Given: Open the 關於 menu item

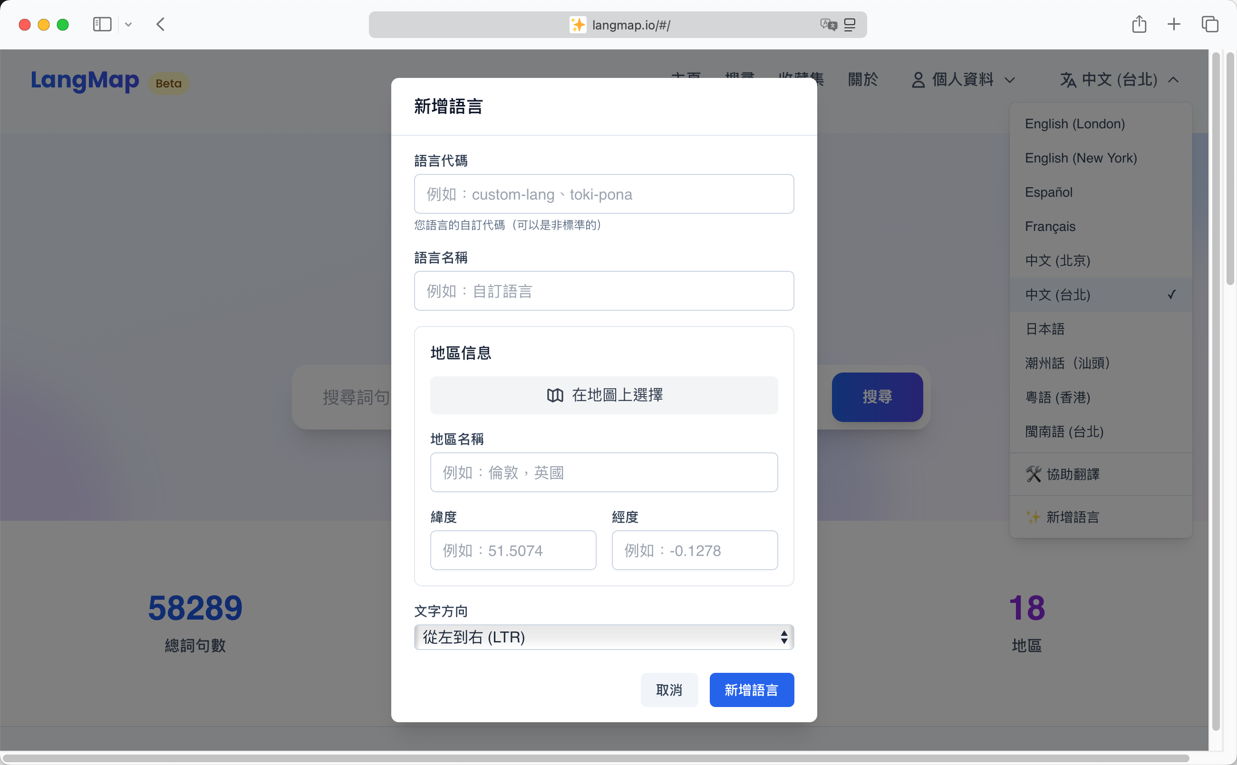Looking at the screenshot, I should pyautogui.click(x=863, y=79).
